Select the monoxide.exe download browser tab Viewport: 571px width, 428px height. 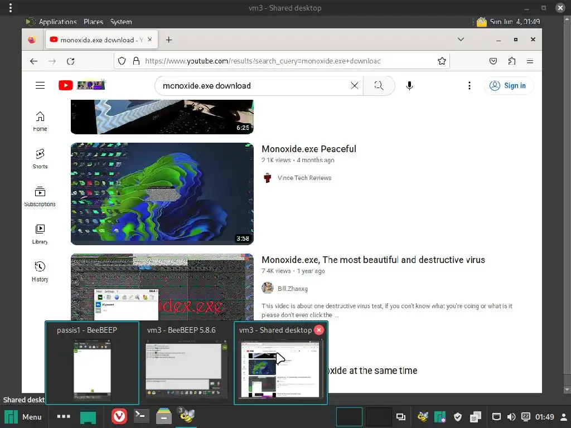click(x=101, y=40)
